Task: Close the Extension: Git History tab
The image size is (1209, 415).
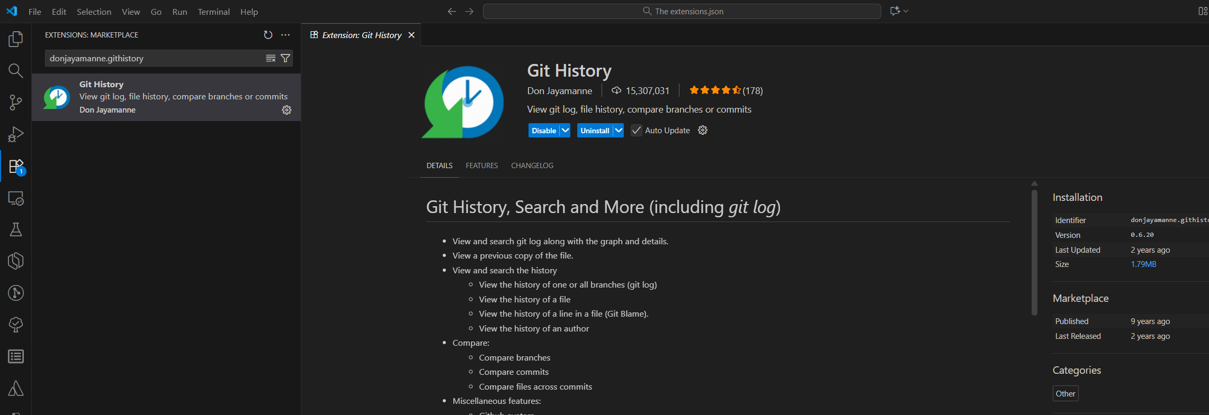Action: point(411,35)
